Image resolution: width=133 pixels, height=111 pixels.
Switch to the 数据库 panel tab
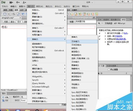[x=106, y=20]
